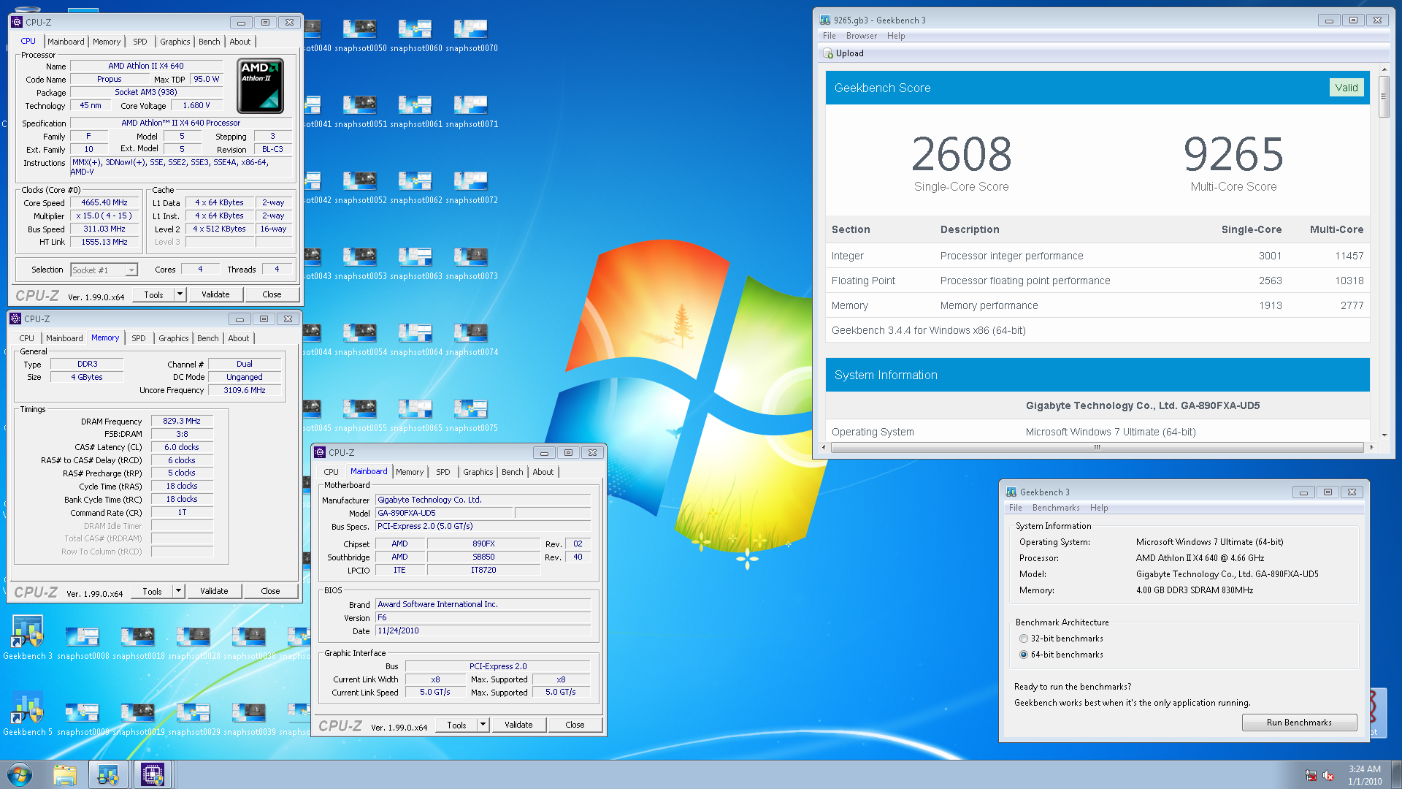Open the snaphsot0063 desktop icon

click(x=416, y=264)
